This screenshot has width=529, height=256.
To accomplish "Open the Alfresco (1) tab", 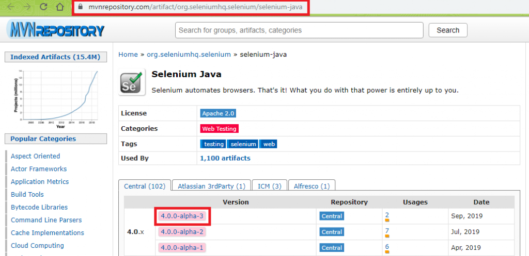I will (312, 186).
